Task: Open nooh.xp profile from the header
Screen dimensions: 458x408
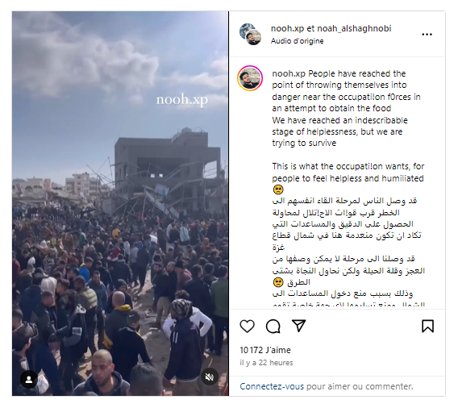Action: 287,28
